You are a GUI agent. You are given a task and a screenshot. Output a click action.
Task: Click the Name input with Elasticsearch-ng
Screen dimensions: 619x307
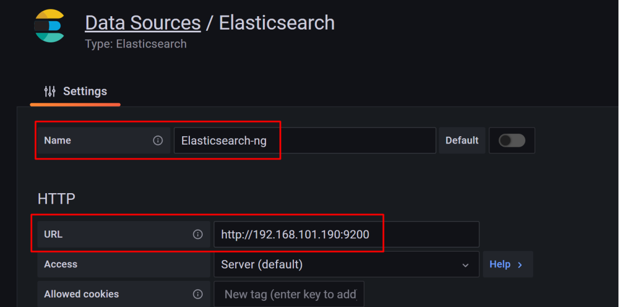[305, 141]
